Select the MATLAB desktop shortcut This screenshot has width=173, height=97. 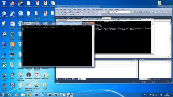[4, 87]
